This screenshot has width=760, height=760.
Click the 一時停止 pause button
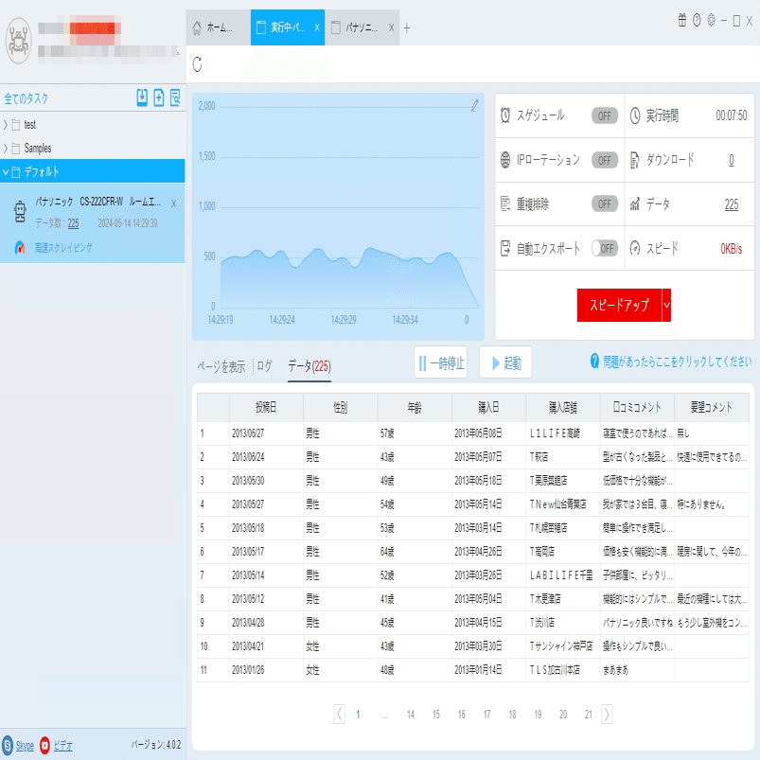tap(441, 362)
